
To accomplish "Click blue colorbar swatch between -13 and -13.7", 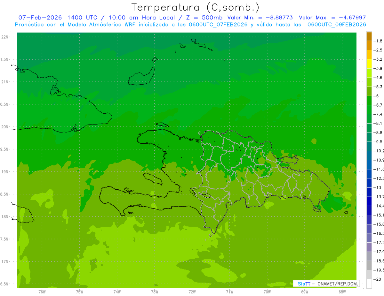I will pyautogui.click(x=369, y=192).
